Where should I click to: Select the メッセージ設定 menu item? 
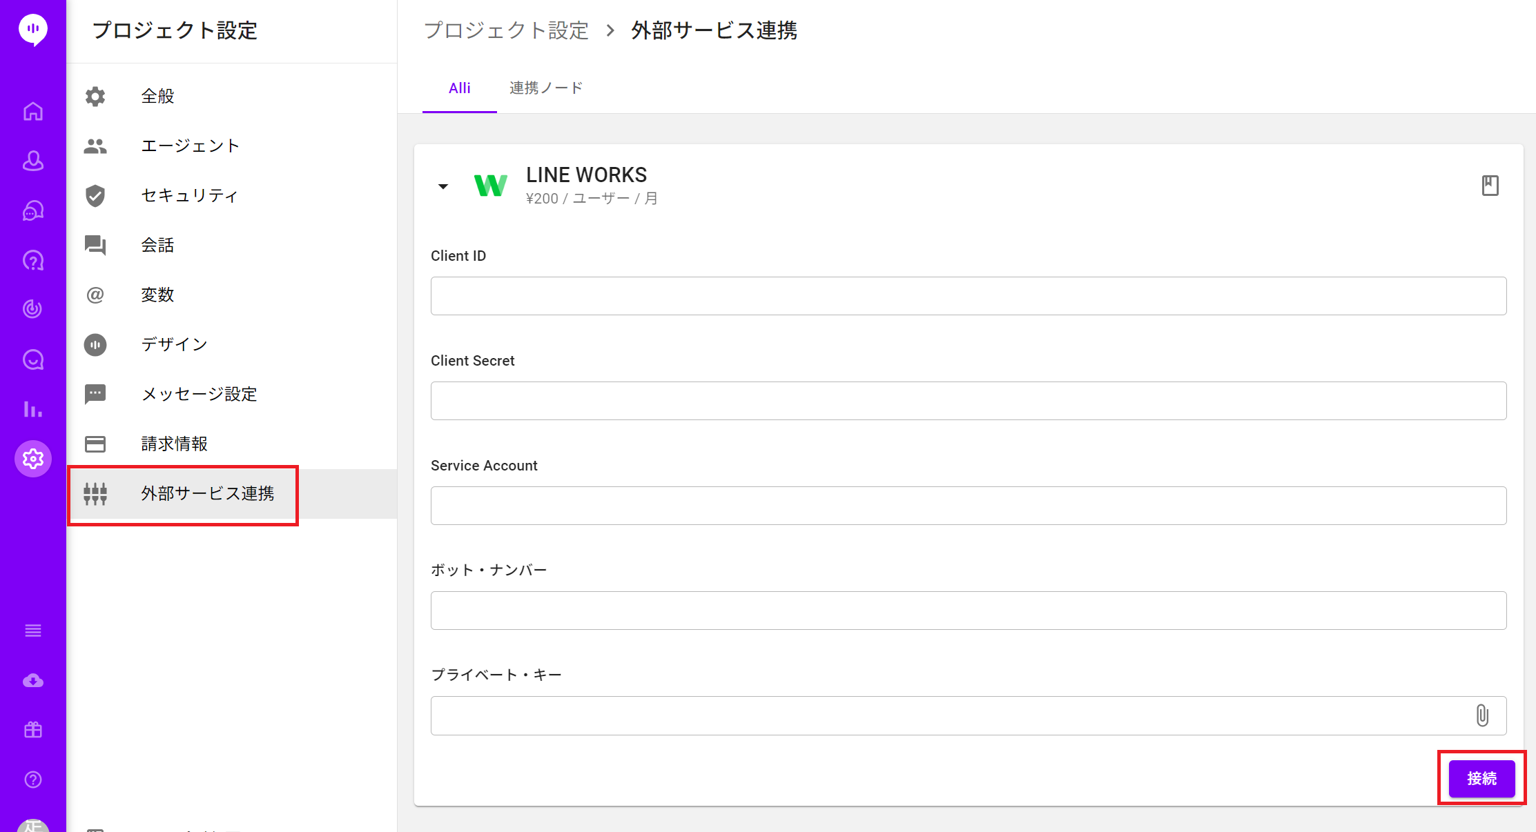pos(199,395)
